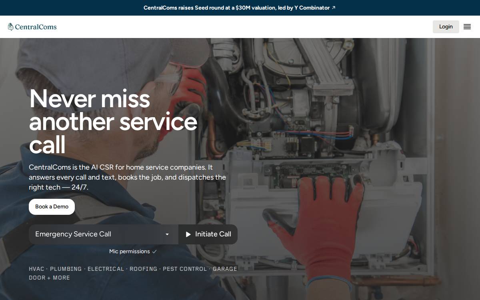Viewport: 480px width, 300px height.
Task: Click the Login button
Action: [446, 27]
